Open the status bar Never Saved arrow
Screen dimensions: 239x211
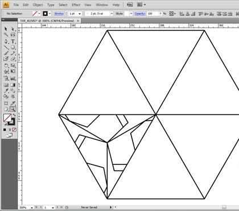point(111,208)
